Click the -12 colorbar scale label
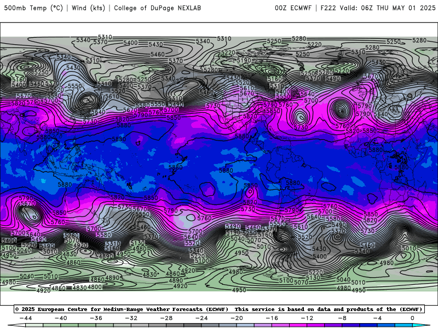Screen dimensions: 438x328 (307, 318)
